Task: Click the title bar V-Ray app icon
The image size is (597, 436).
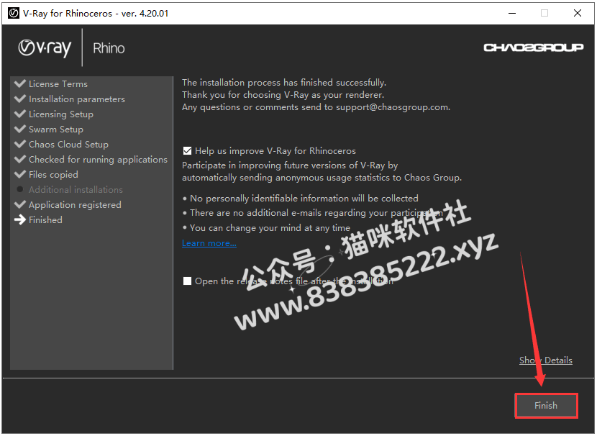Action: tap(14, 14)
